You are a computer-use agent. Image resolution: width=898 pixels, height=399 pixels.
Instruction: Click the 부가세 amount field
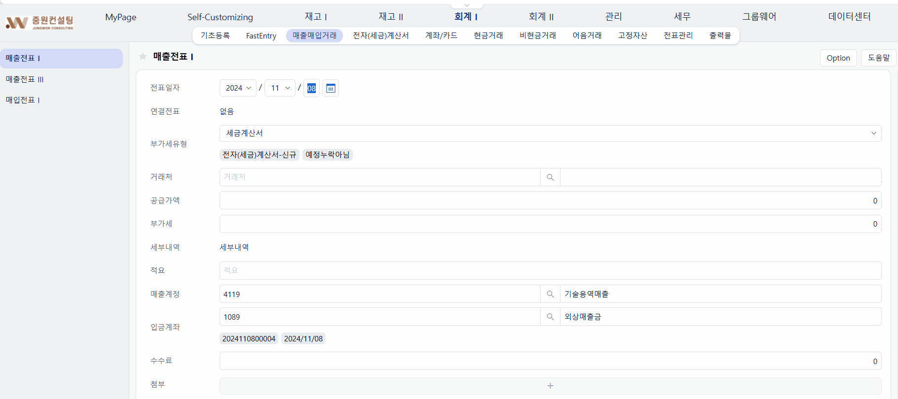pos(550,224)
